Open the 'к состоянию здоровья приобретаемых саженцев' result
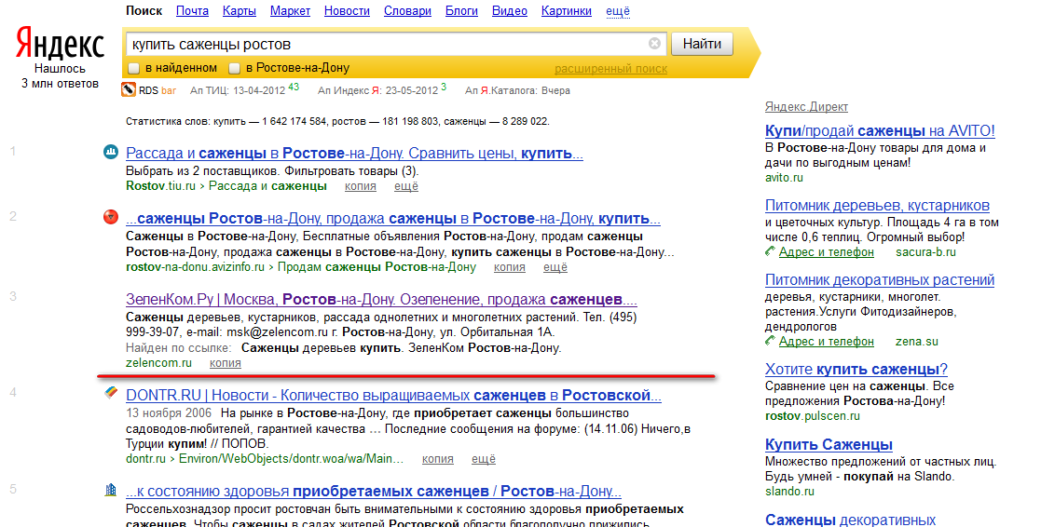The width and height of the screenshot is (1041, 527). [x=373, y=492]
